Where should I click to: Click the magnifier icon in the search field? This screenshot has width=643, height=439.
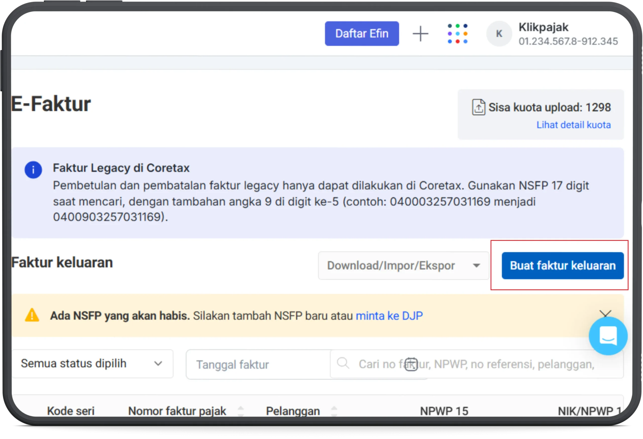343,364
